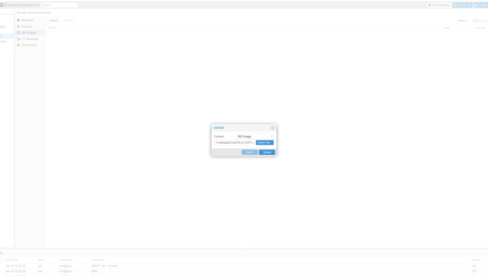Viewport: 488px width, 276px height.
Task: Click the Permissions unlock icon
Action: (x=18, y=45)
